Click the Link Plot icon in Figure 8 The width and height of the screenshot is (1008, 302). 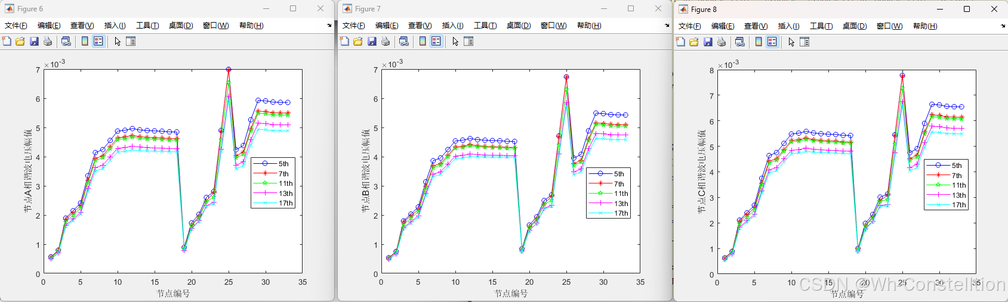[x=740, y=42]
